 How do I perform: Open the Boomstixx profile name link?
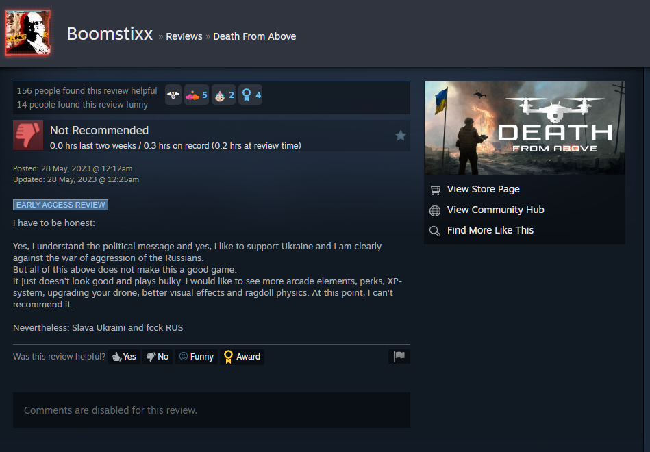110,34
